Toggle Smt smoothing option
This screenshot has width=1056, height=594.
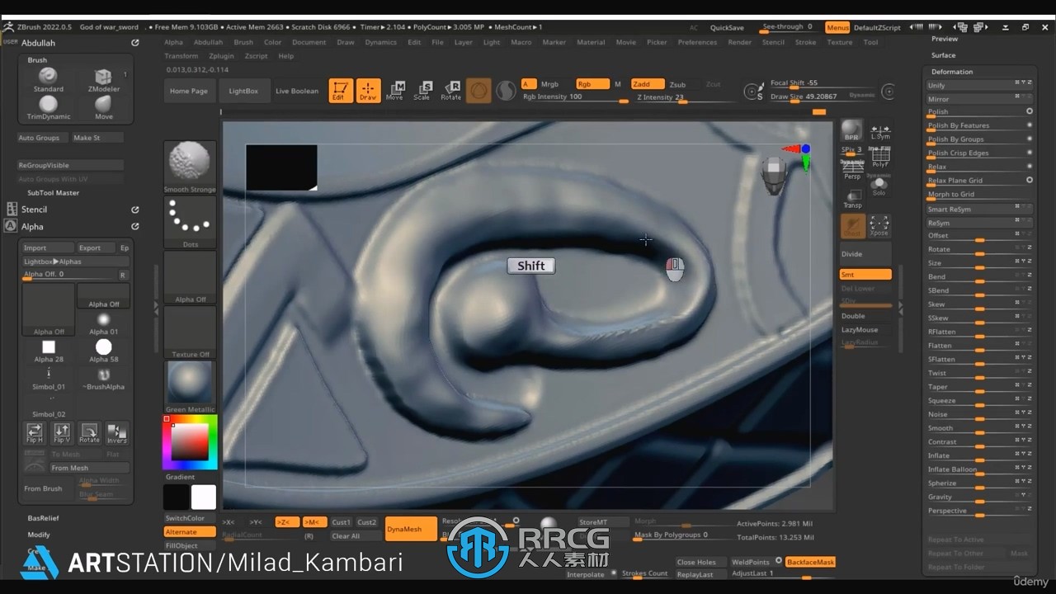click(865, 274)
